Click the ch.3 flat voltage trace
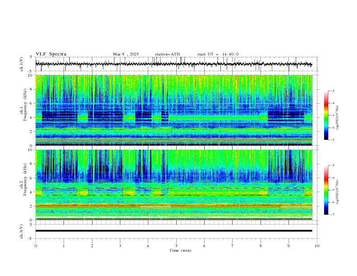Screen dimensions: 357x276 [174, 231]
